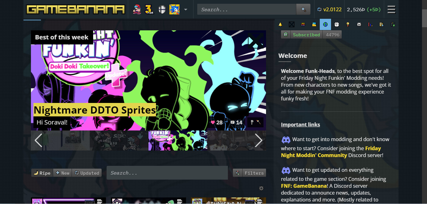The height and width of the screenshot is (204, 427).
Task: Toggle your Subscribed status
Action: click(x=306, y=35)
